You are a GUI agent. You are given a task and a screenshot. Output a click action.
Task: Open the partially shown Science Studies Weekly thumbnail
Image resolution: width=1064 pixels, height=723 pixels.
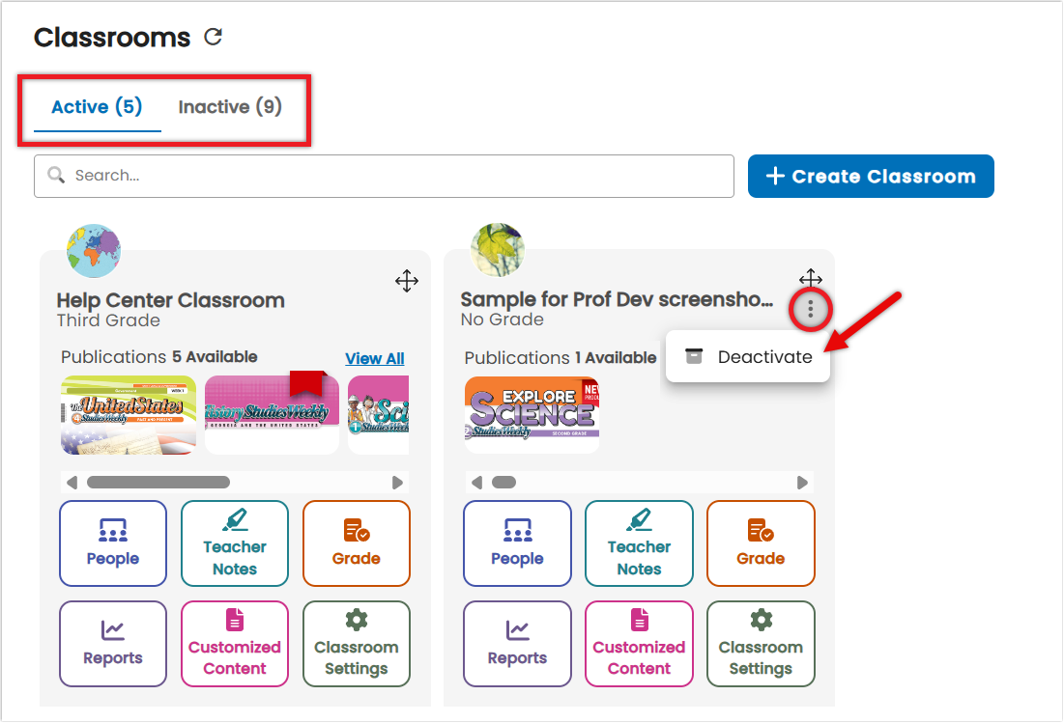click(x=379, y=415)
